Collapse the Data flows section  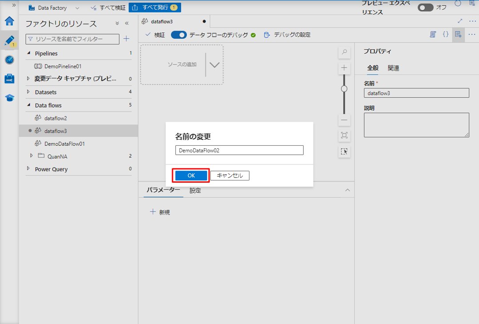coord(29,105)
